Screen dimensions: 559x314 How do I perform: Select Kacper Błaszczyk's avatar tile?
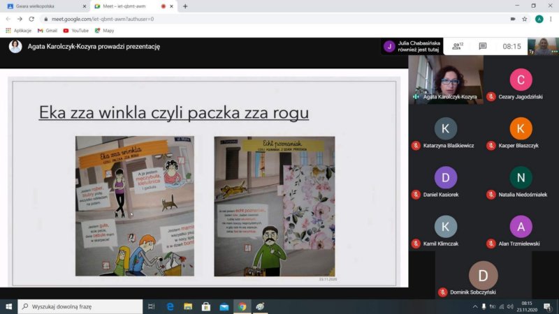[x=521, y=128]
